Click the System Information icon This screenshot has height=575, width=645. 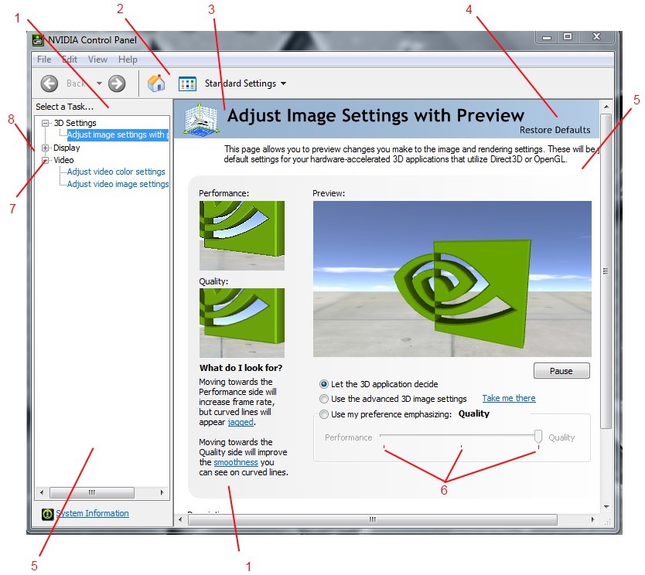[x=47, y=514]
